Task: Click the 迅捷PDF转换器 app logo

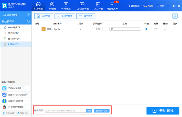Action: coord(4,6)
